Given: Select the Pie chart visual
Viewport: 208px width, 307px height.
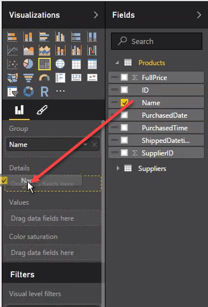Looking at the screenshot, I should (x=28, y=64).
